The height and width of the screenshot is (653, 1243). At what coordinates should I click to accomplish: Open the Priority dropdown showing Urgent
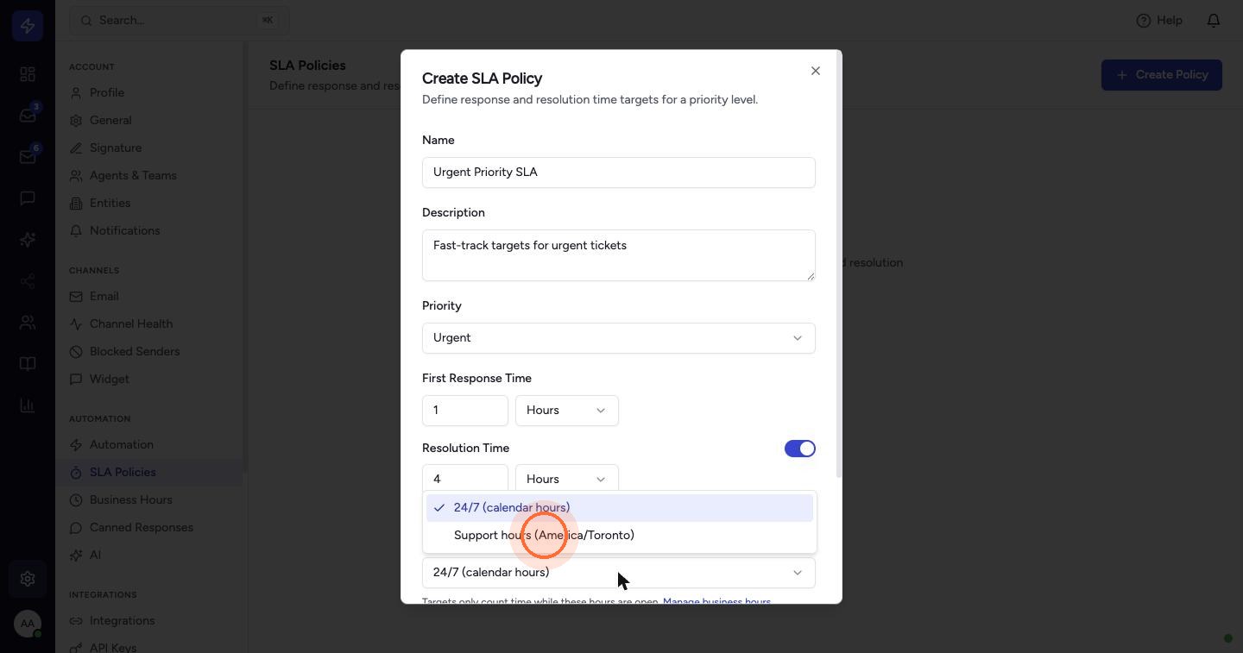[619, 338]
